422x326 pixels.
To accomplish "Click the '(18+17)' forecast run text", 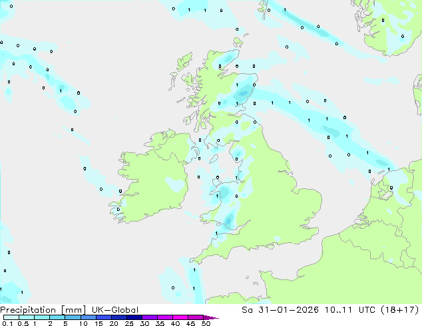I will coord(400,310).
